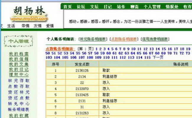Image resolution: width=192 pixels, height=118 pixels.
Task: Open 转兑中心 in the sidebar
Action: pos(19,104)
